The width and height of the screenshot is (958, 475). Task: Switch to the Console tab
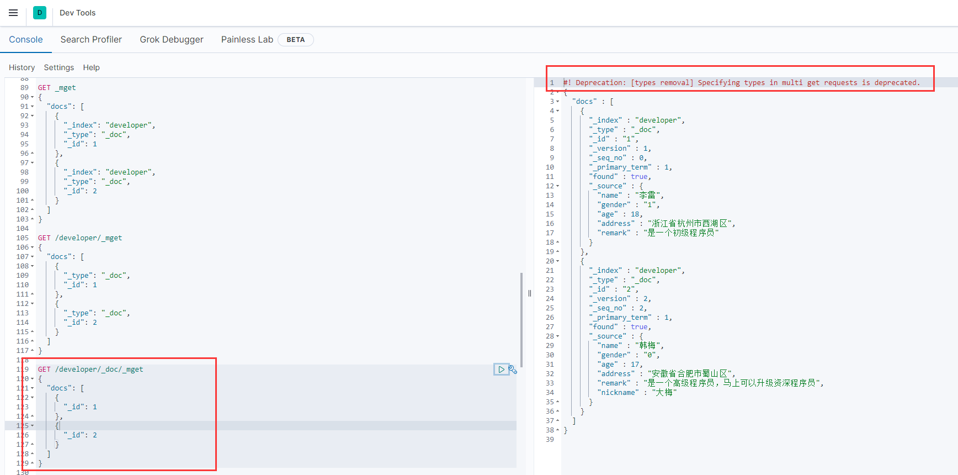coord(26,40)
